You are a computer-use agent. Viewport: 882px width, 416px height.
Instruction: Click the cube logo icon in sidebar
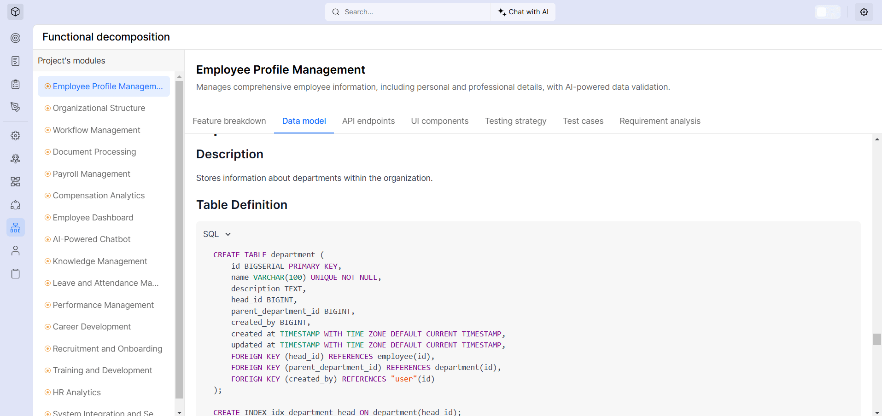tap(15, 12)
